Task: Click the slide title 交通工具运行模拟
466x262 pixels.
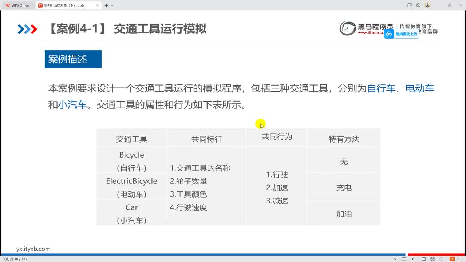Action: pyautogui.click(x=160, y=29)
